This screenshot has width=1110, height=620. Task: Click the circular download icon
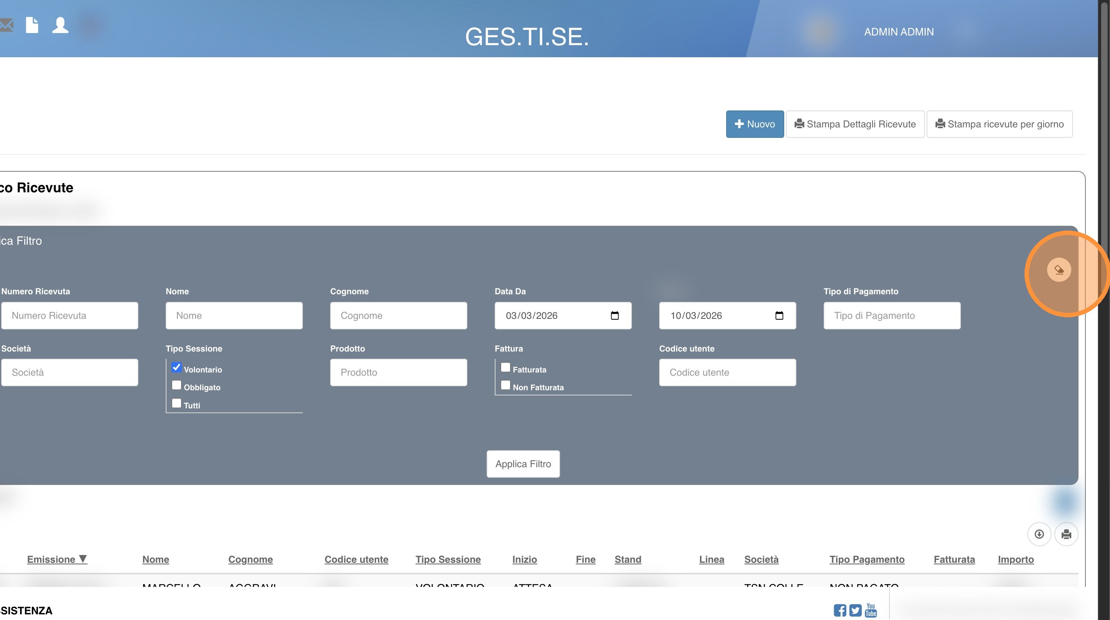point(1039,534)
